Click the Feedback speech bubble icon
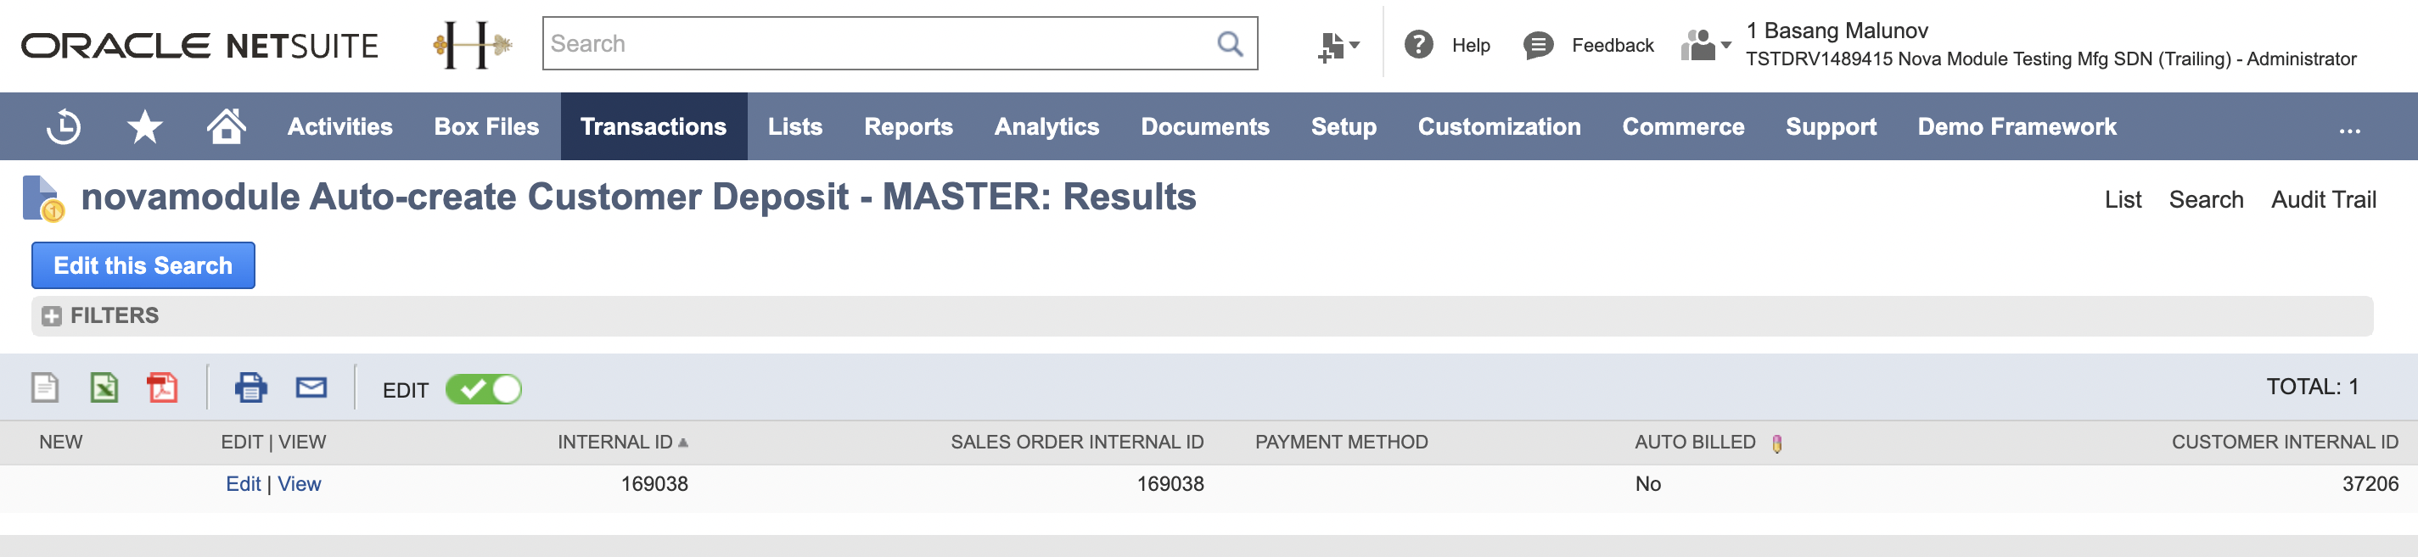The image size is (2418, 557). [1538, 45]
